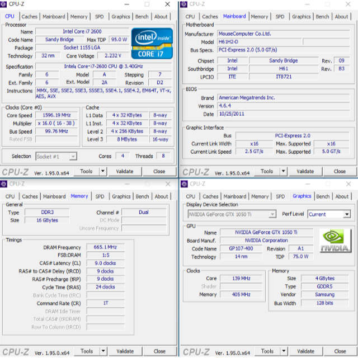358x358 pixels.
Task: Open Tools dropdown arrow in Memory window
Action: coord(103,351)
